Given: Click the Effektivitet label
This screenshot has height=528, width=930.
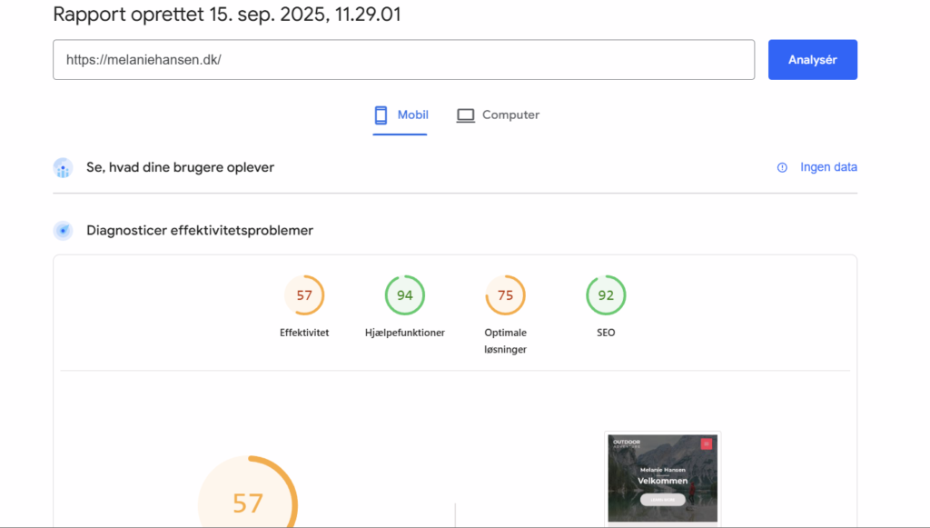Looking at the screenshot, I should (304, 333).
